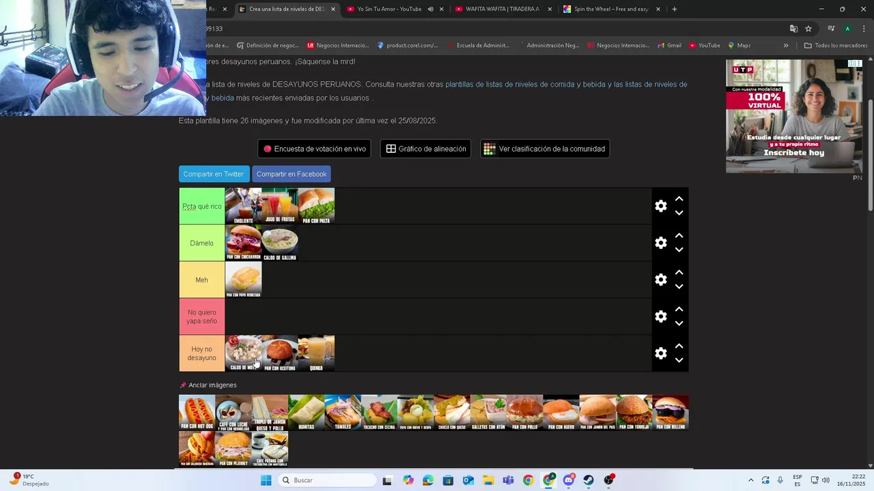Select 'Pan con aceituna' image

[x=280, y=353]
